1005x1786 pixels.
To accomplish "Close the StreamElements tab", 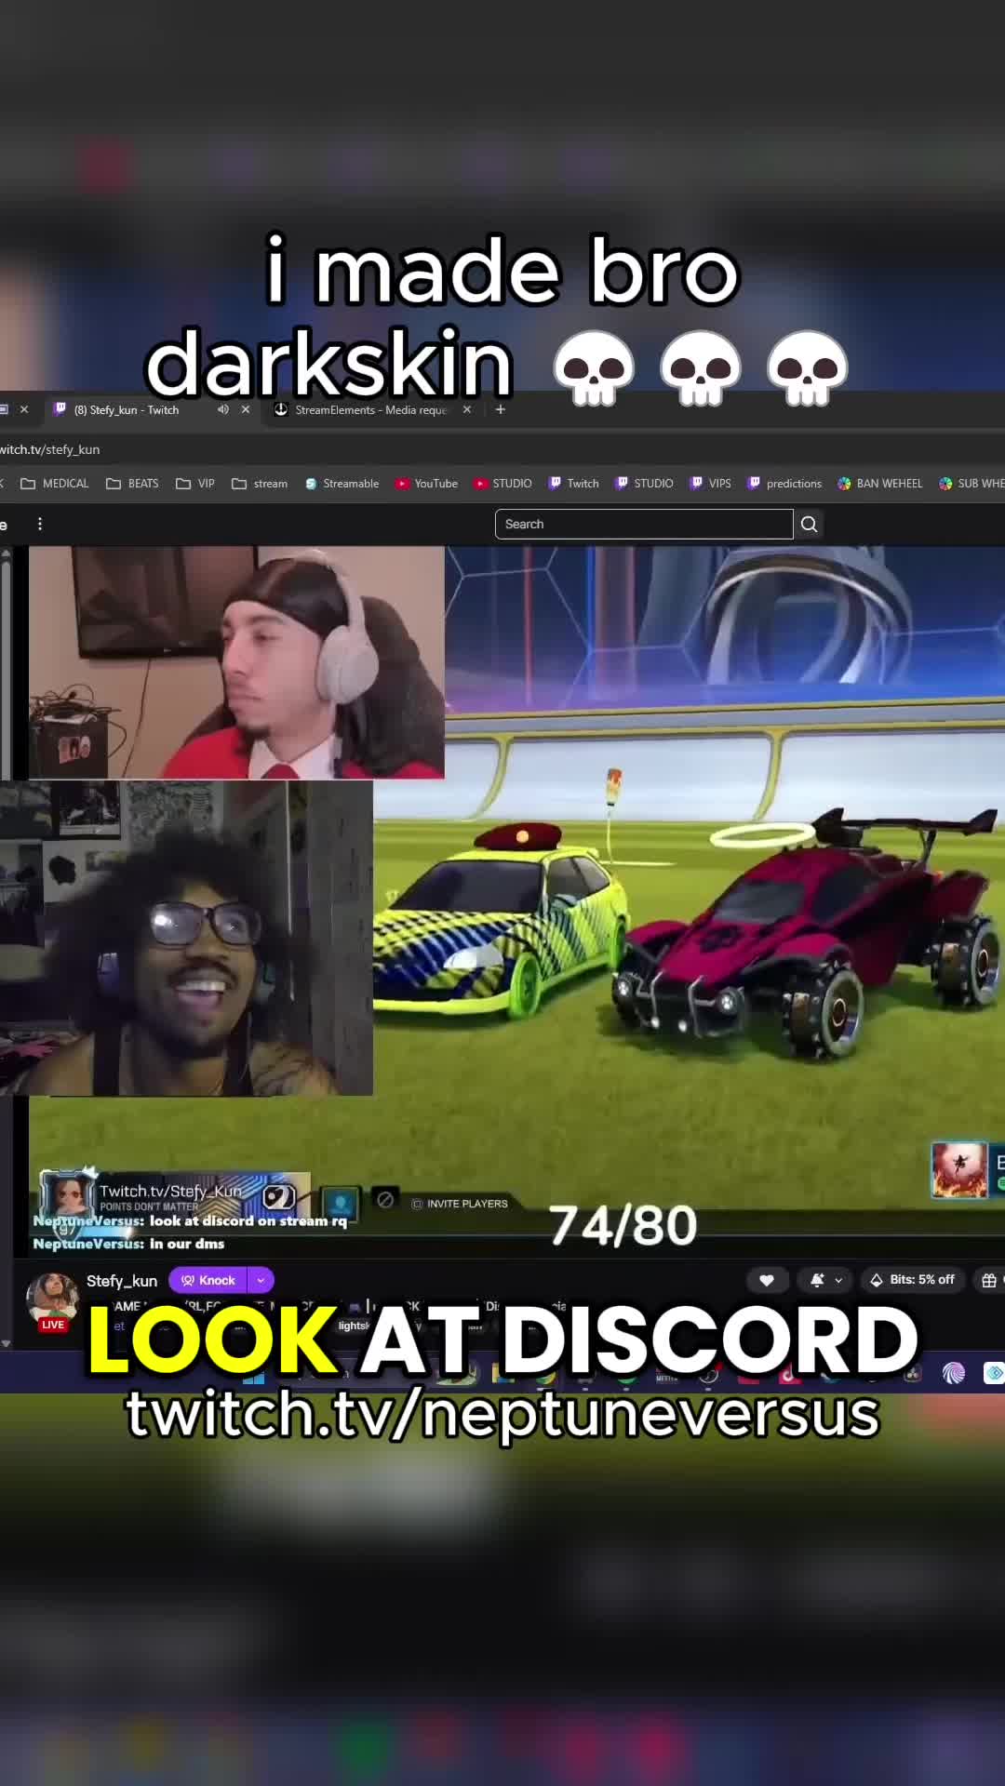I will click(467, 409).
